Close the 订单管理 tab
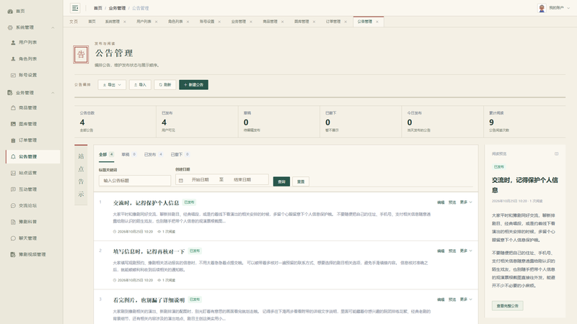 click(x=345, y=22)
